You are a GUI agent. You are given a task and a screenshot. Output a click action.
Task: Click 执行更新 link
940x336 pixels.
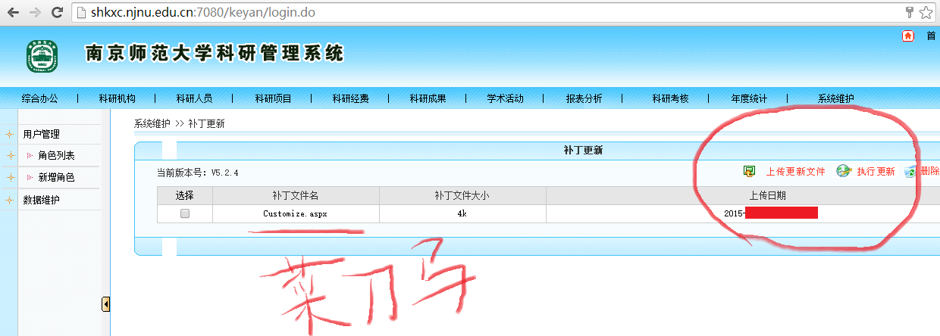click(x=876, y=172)
